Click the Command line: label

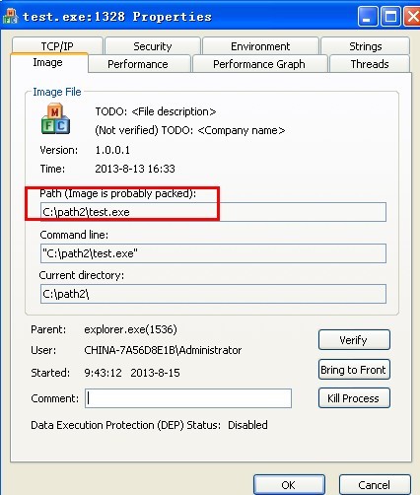(74, 235)
